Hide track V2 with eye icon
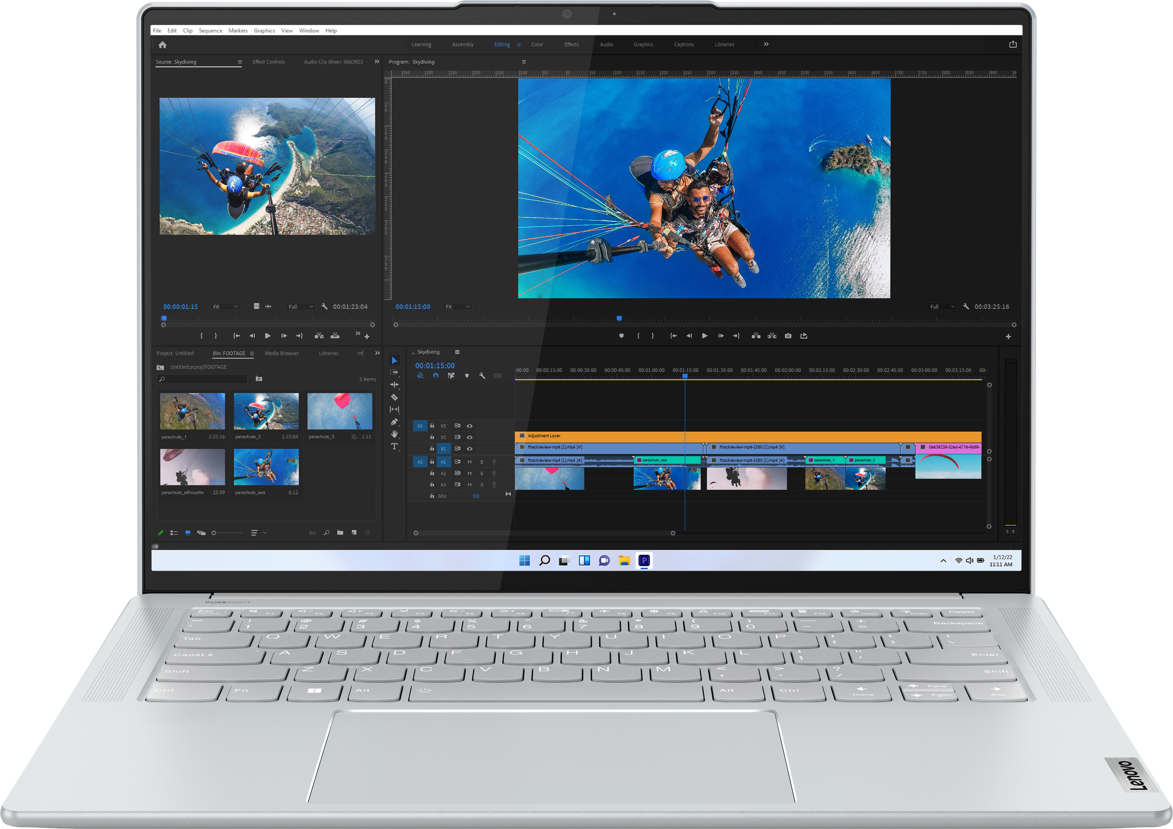Viewport: 1173px width, 829px height. point(469,437)
